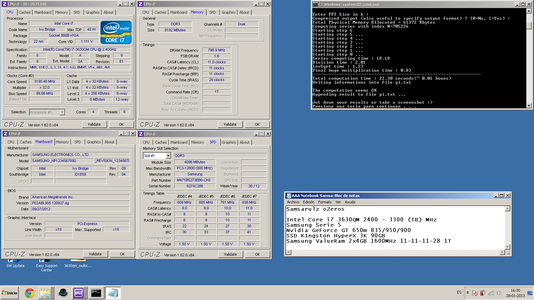Click Validate in the Memory window

(x=230, y=124)
